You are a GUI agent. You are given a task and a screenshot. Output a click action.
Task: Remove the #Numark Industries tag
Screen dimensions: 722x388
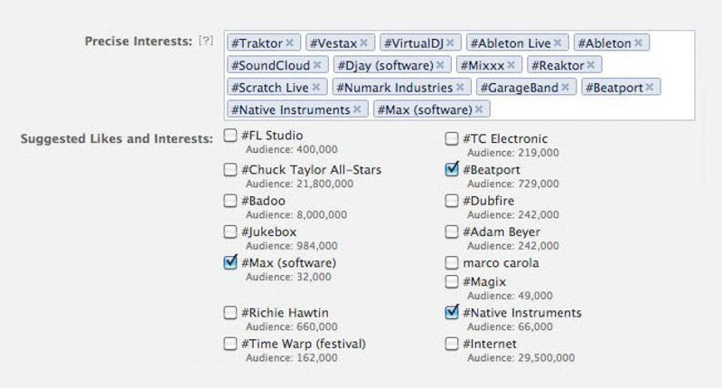click(x=460, y=88)
